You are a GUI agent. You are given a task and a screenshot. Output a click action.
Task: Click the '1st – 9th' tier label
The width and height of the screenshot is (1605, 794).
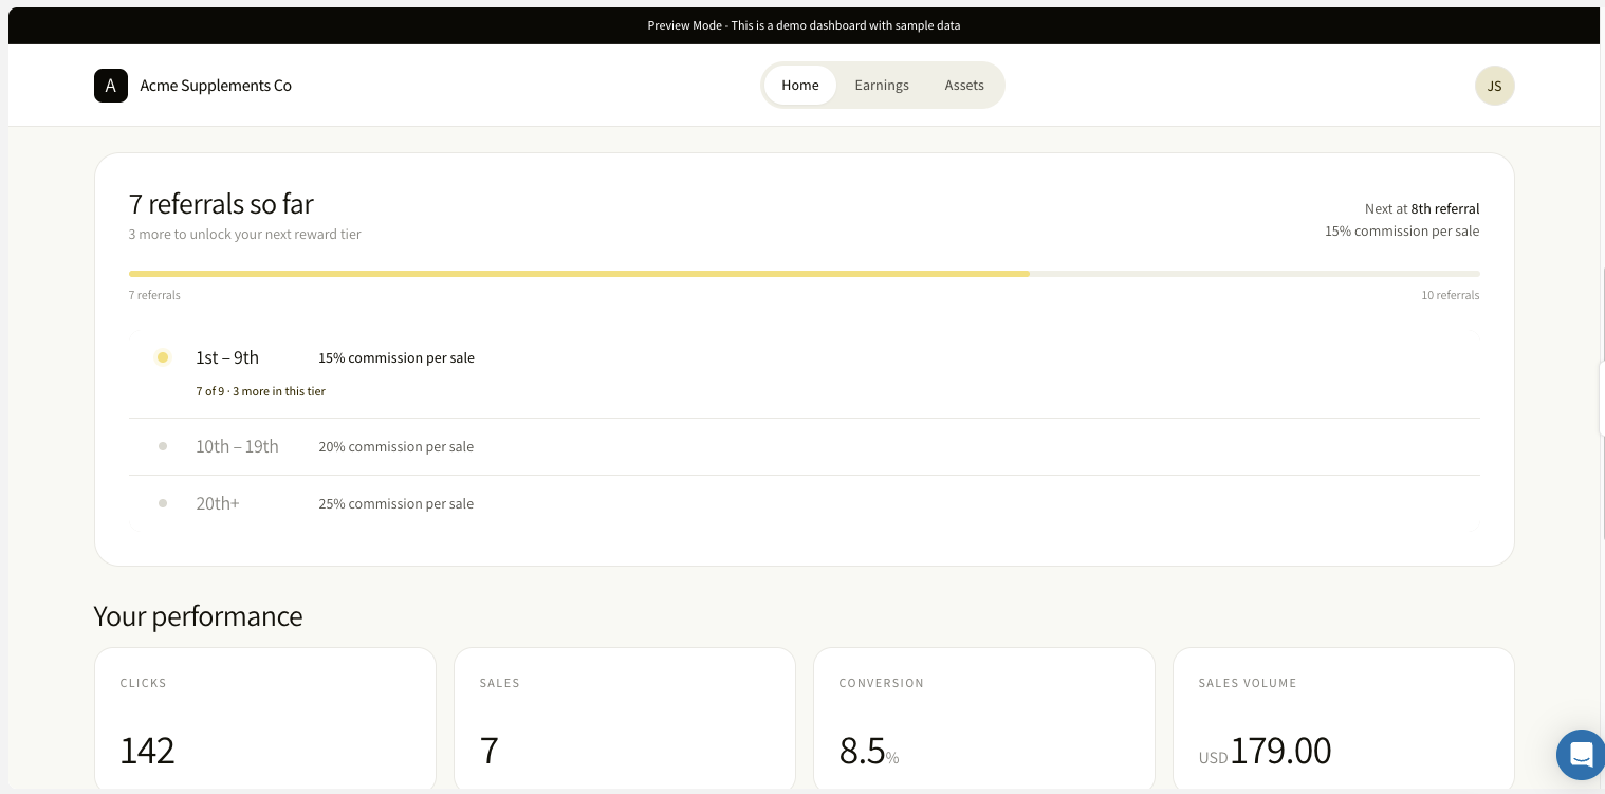click(x=227, y=357)
